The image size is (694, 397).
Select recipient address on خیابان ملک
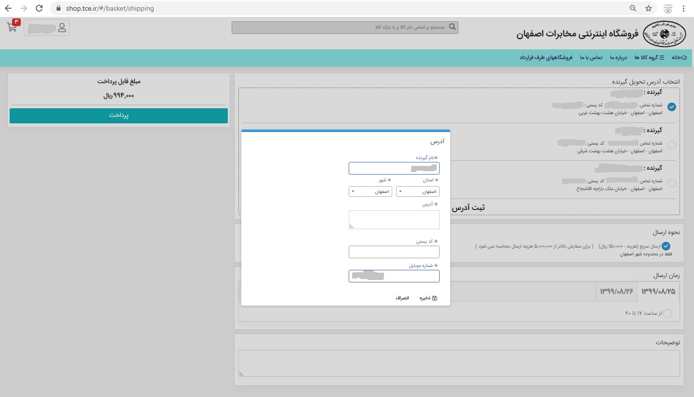coord(671,183)
